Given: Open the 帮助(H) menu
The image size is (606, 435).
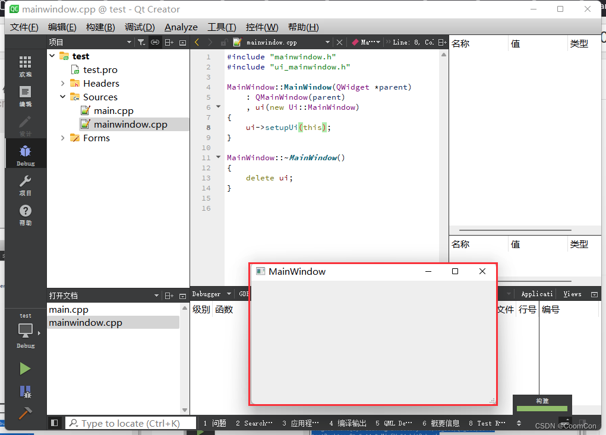Looking at the screenshot, I should pos(304,27).
